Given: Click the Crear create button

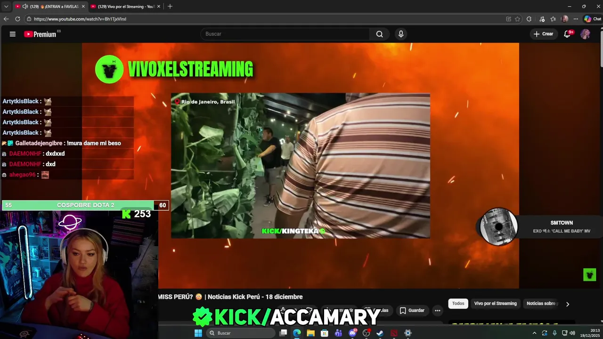Looking at the screenshot, I should 543,34.
